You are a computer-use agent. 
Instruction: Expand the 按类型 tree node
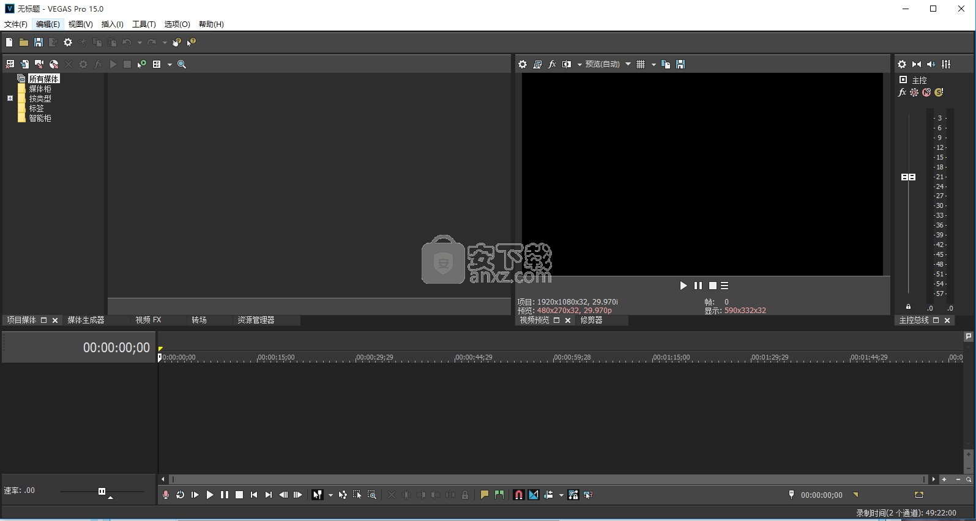pyautogui.click(x=10, y=98)
